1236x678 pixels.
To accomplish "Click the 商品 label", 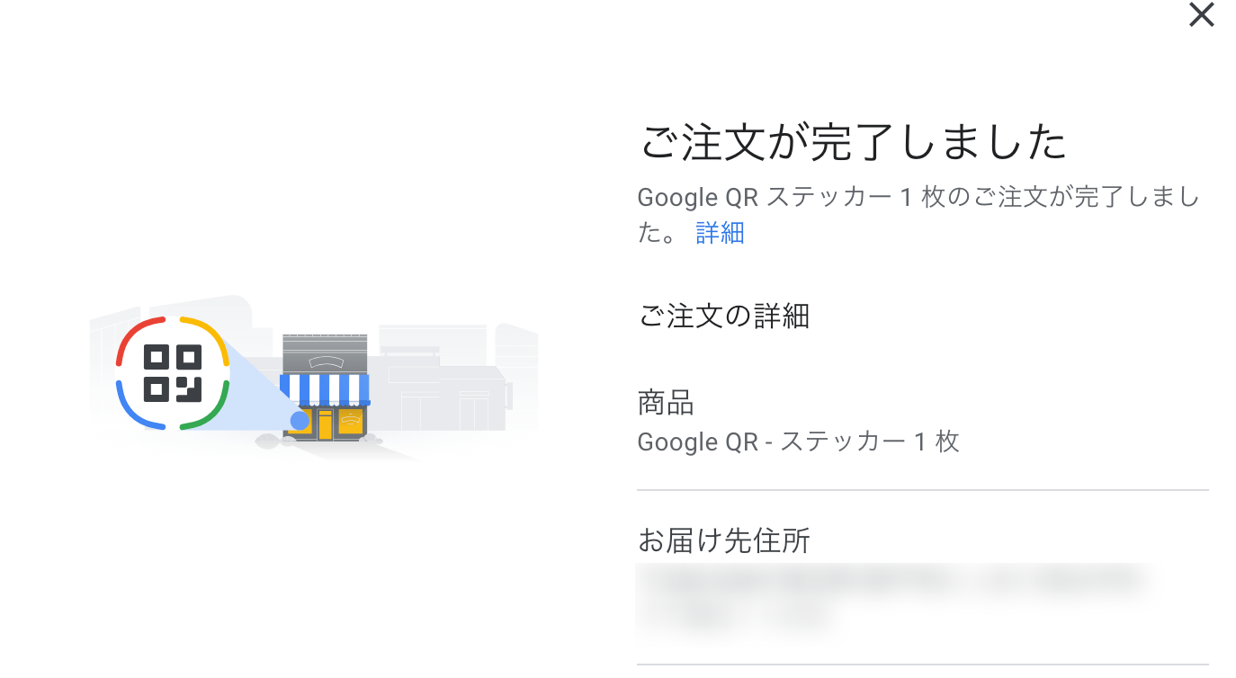I will point(665,404).
